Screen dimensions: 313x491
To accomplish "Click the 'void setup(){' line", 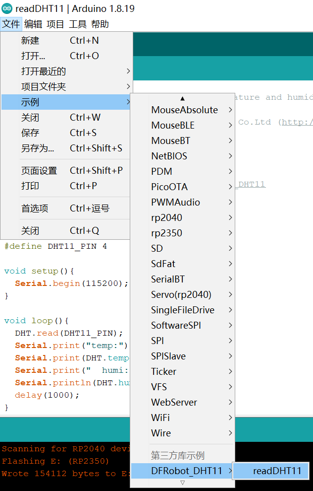I will (x=39, y=271).
